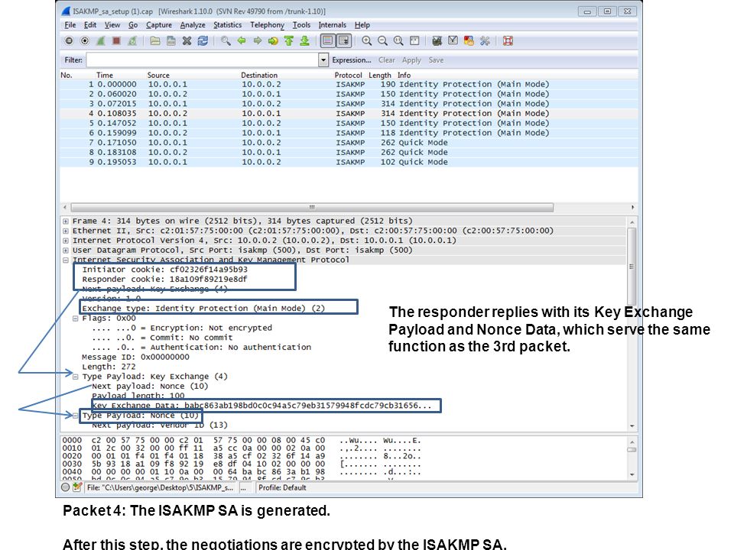This screenshot has width=734, height=550.
Task: Select packet 7, the 262 Quick Mode row
Action: [x=349, y=143]
